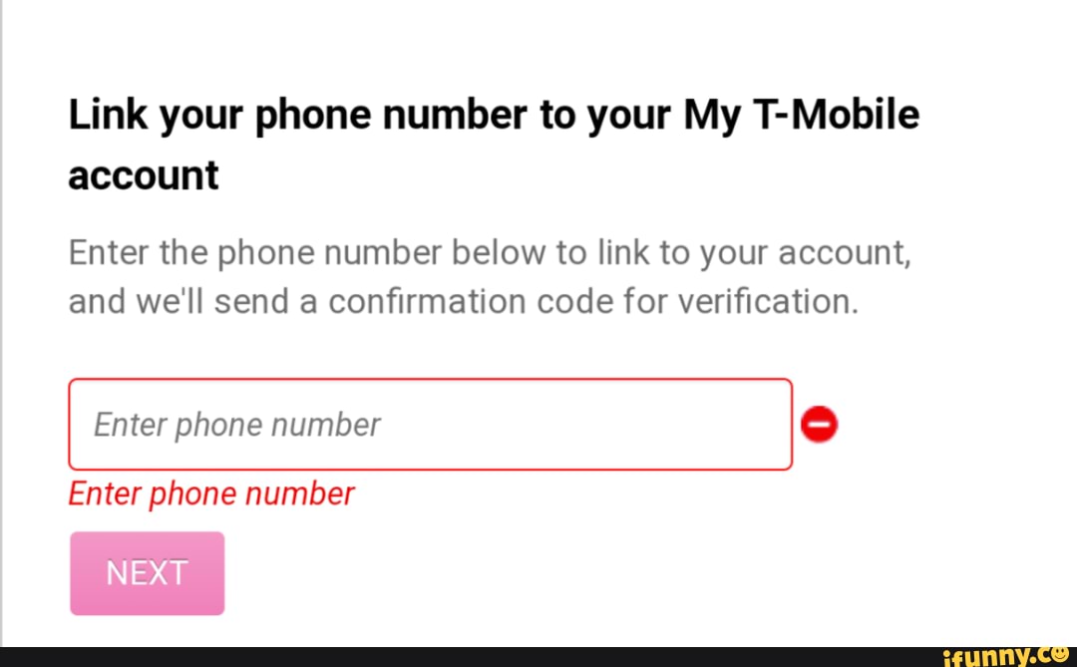Select the validation warning text below the field
The image size is (1077, 667).
[210, 493]
